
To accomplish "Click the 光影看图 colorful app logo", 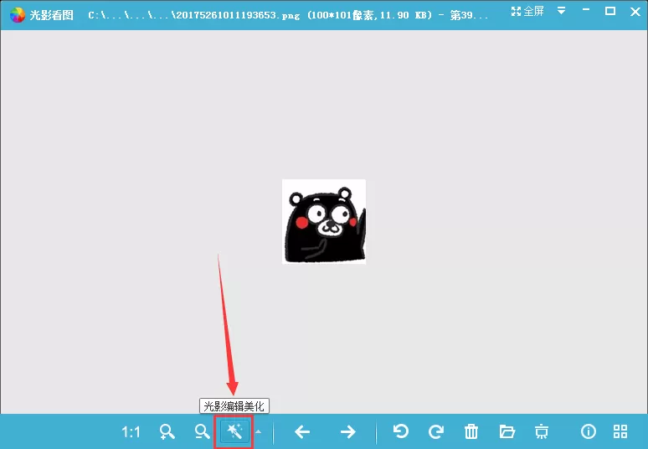I will click(x=18, y=15).
